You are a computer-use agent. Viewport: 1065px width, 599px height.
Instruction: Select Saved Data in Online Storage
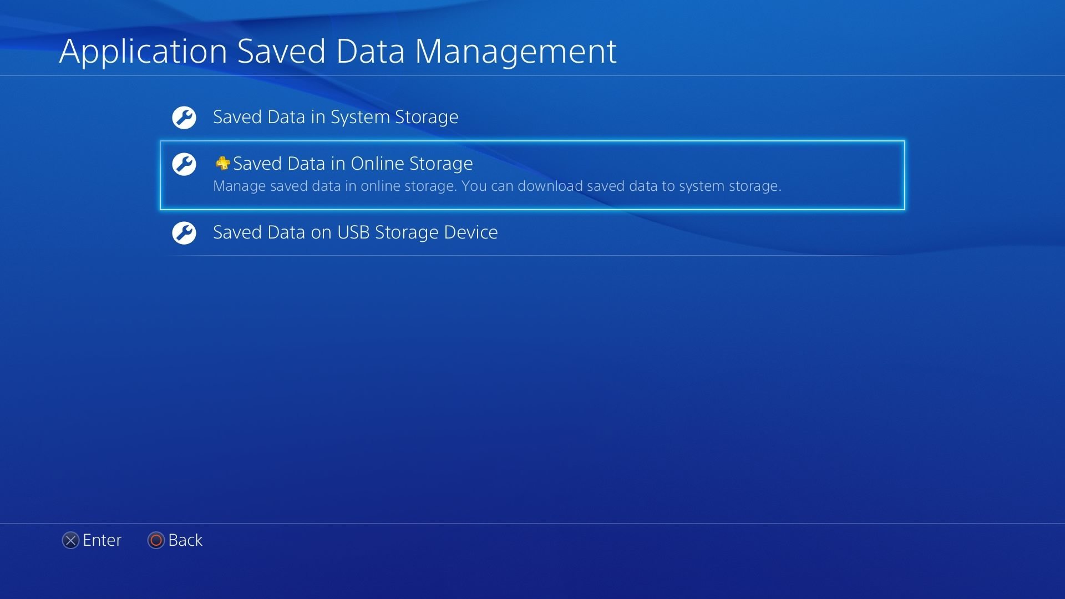tap(353, 164)
